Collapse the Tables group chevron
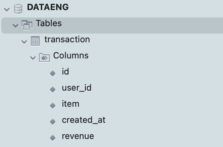This screenshot has height=147, width=223. tap(15, 25)
